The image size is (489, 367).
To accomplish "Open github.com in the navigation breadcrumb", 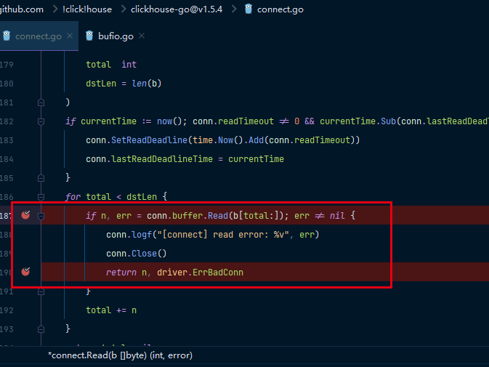I will coord(22,9).
